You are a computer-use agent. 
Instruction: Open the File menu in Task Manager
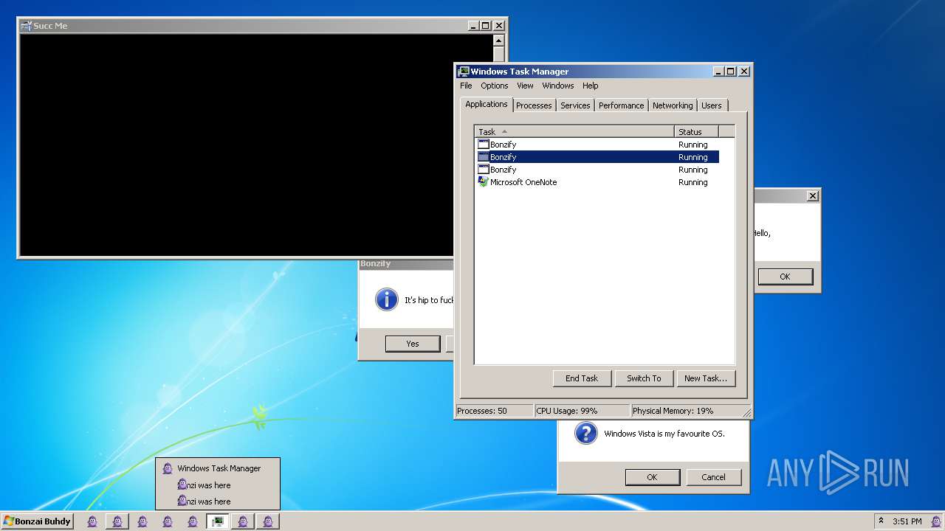coord(466,86)
